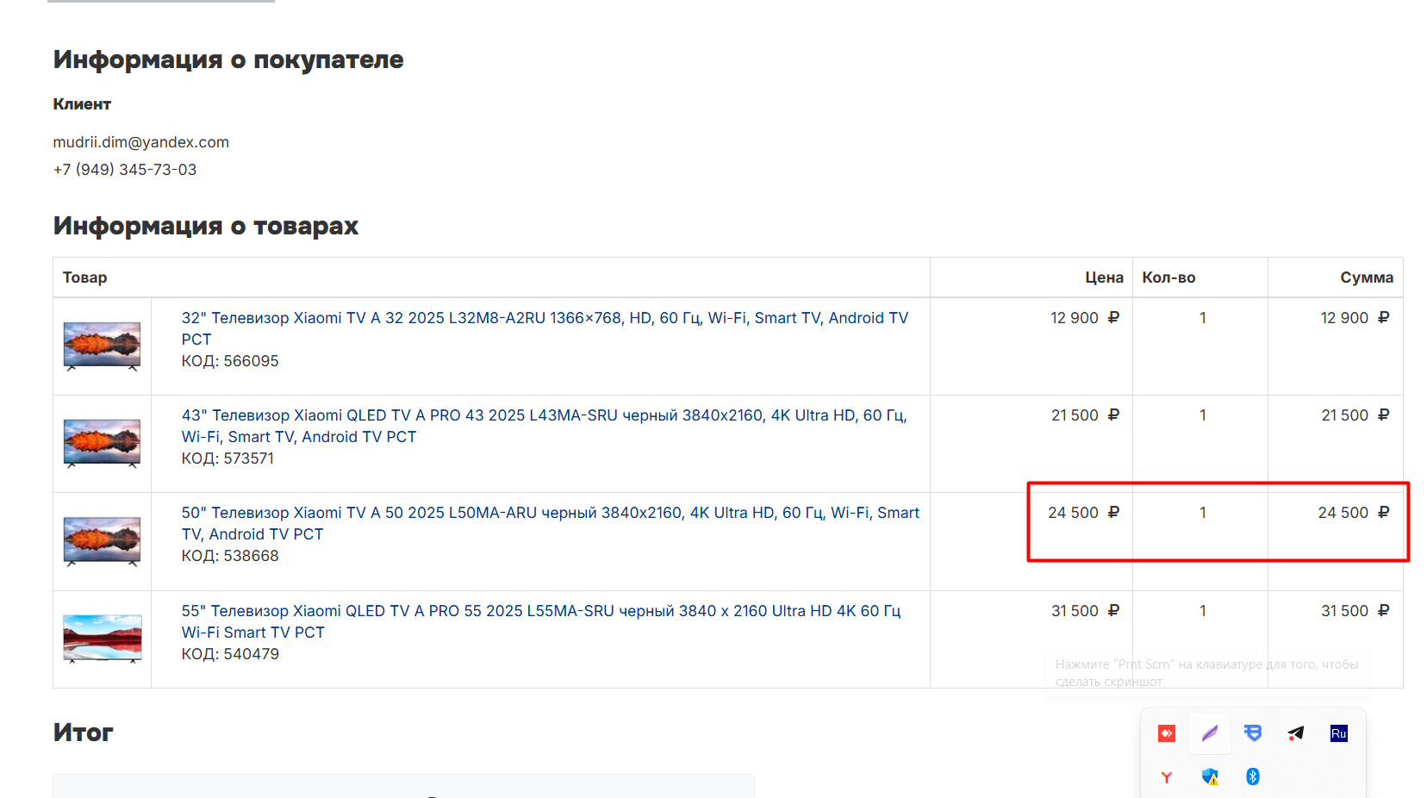Open AnyDesk from the system tray
The height and width of the screenshot is (798, 1427).
(1167, 733)
